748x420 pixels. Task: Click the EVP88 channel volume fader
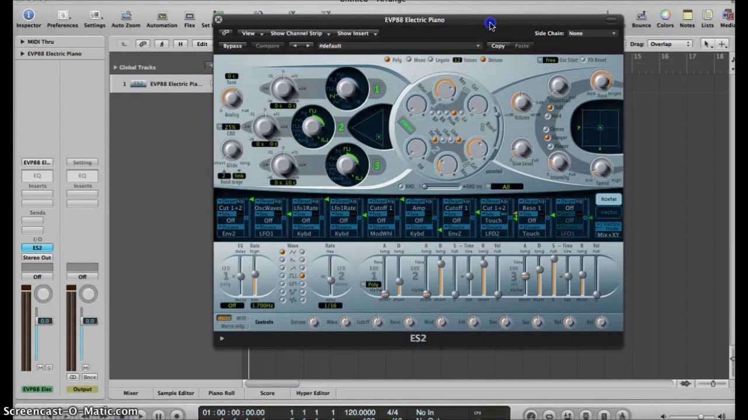coord(44,321)
